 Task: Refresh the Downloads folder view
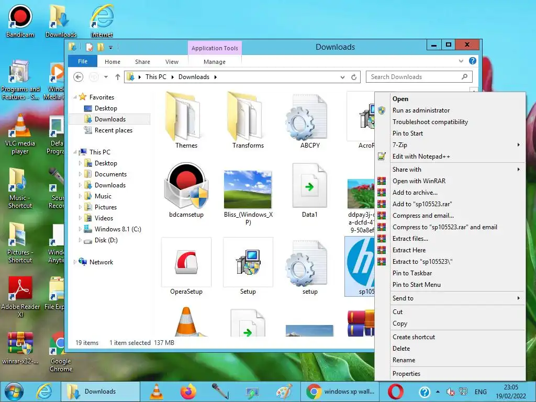(x=354, y=77)
